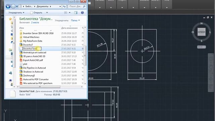Select the plot file
The height and width of the screenshot is (121, 215).
pyautogui.click(x=25, y=64)
